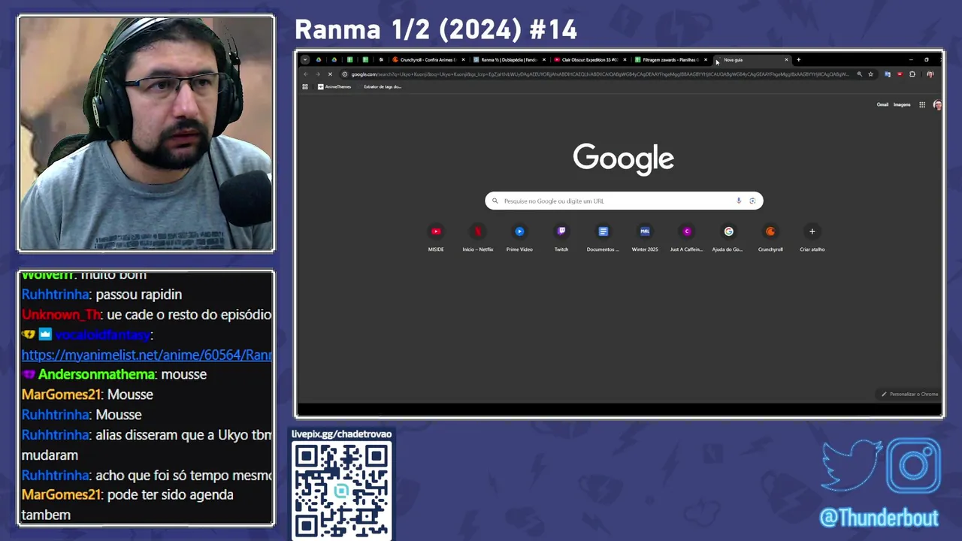Click the Google account avatar
Image resolution: width=962 pixels, height=541 pixels.
tap(937, 104)
